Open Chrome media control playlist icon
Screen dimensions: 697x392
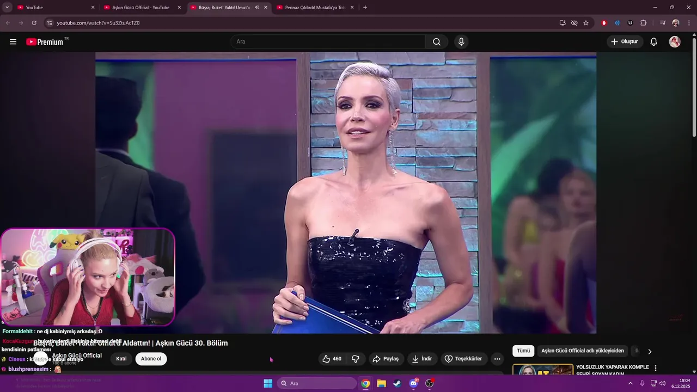[x=663, y=23]
